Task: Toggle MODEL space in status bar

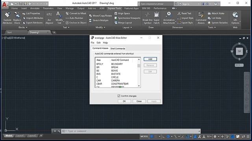Action: (144, 136)
